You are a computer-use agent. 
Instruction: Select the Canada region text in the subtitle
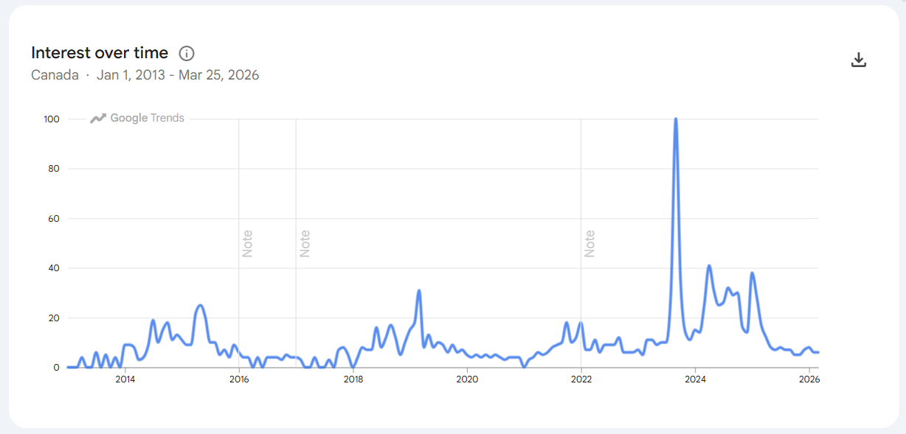tap(55, 74)
